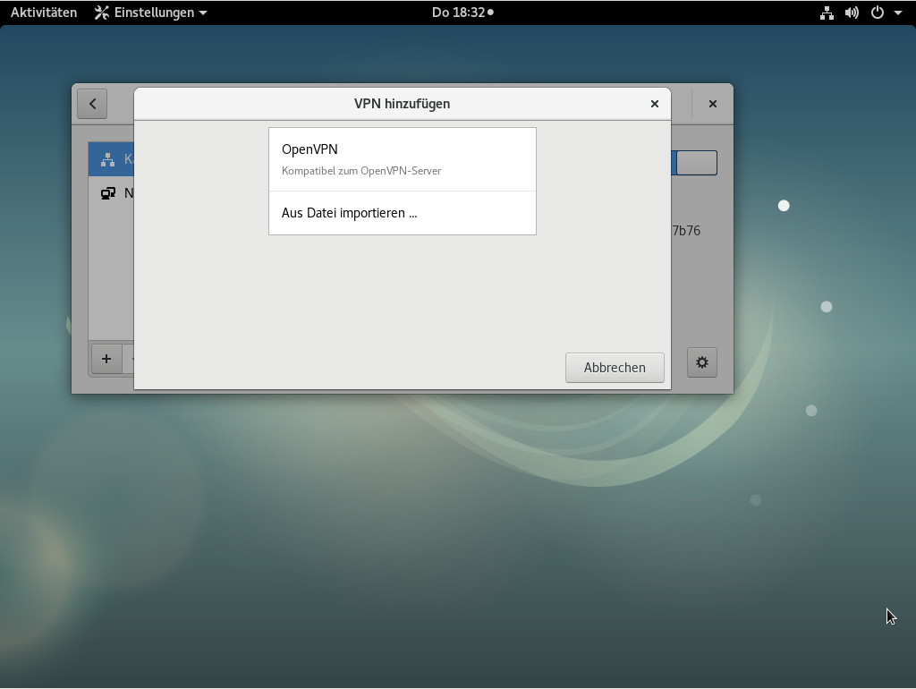Open the clock and calendar popup
The image size is (916, 689).
[x=462, y=13]
